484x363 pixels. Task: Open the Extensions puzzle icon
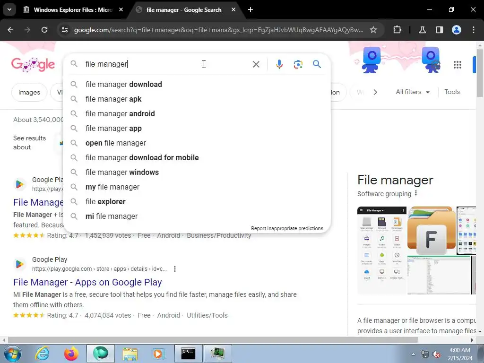(x=397, y=30)
